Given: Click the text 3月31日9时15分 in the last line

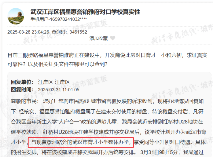Looking at the screenshot, I should [x=159, y=152].
